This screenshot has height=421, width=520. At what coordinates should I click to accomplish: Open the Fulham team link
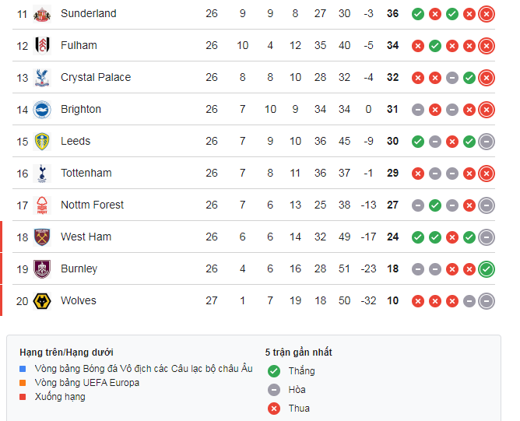click(x=79, y=45)
